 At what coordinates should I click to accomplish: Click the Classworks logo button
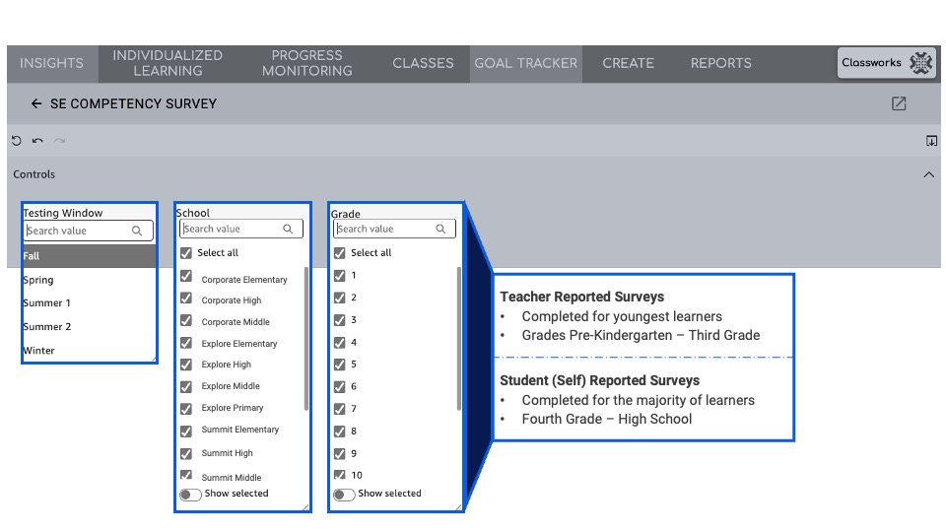[886, 63]
